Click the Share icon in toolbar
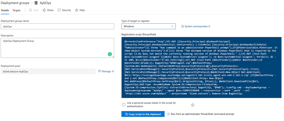This screenshot has width=284, height=121. click(44, 10)
